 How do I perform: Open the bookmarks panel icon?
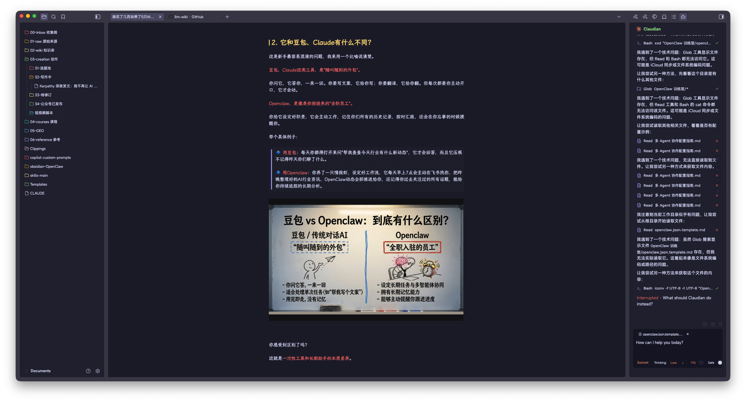pos(63,17)
